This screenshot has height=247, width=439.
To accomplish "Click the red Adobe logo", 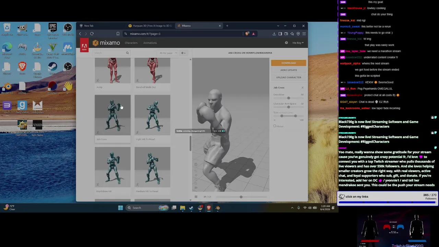I will pos(84,45).
